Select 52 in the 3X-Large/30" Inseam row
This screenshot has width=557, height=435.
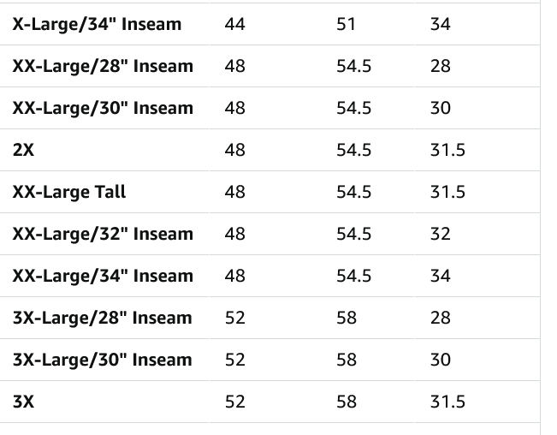point(234,360)
